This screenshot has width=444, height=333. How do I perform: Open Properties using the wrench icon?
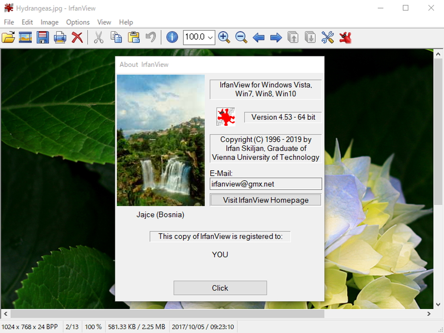(x=327, y=37)
